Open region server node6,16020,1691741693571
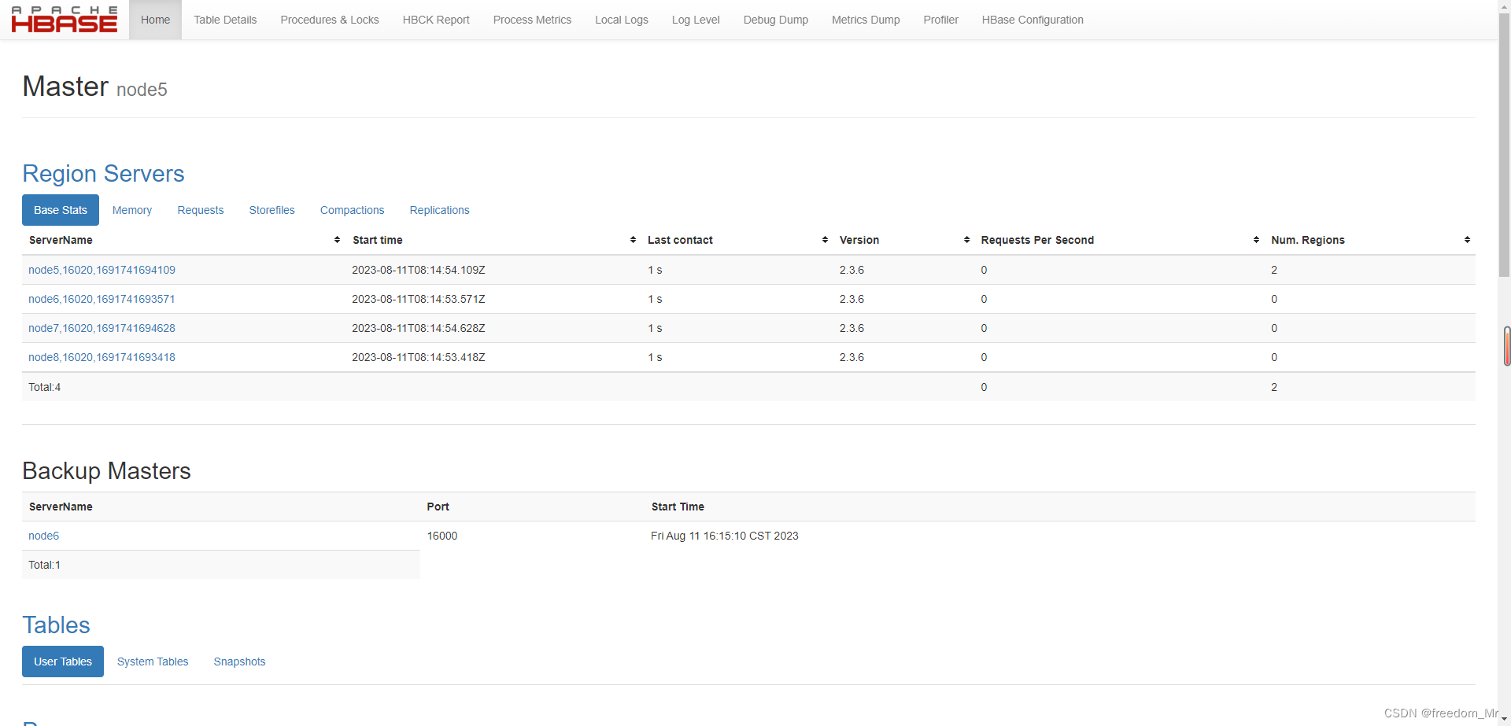Screen dimensions: 1511x726 [x=102, y=299]
